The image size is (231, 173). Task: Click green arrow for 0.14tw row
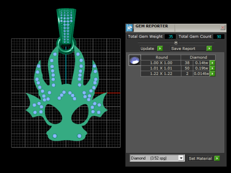pyautogui.click(x=212, y=63)
